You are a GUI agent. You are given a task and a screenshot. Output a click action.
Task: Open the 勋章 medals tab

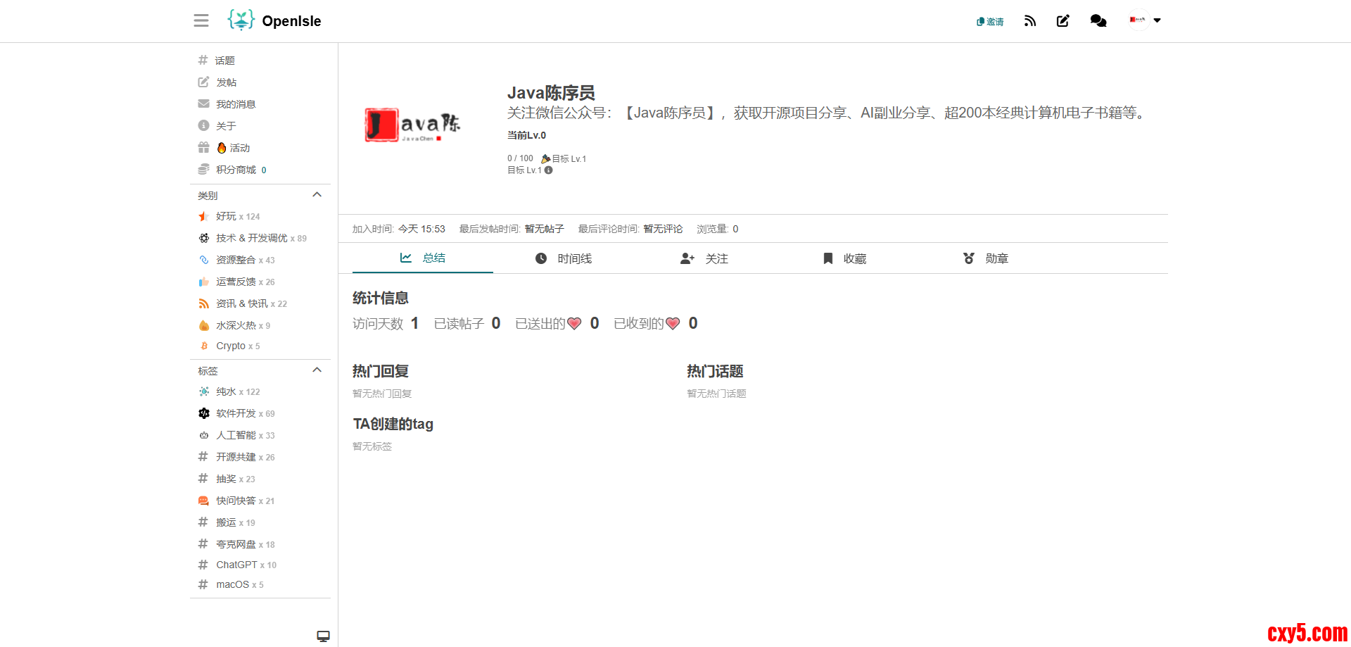(986, 258)
